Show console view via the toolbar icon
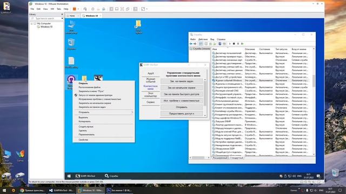This screenshot has width=346, height=194. pos(135,9)
